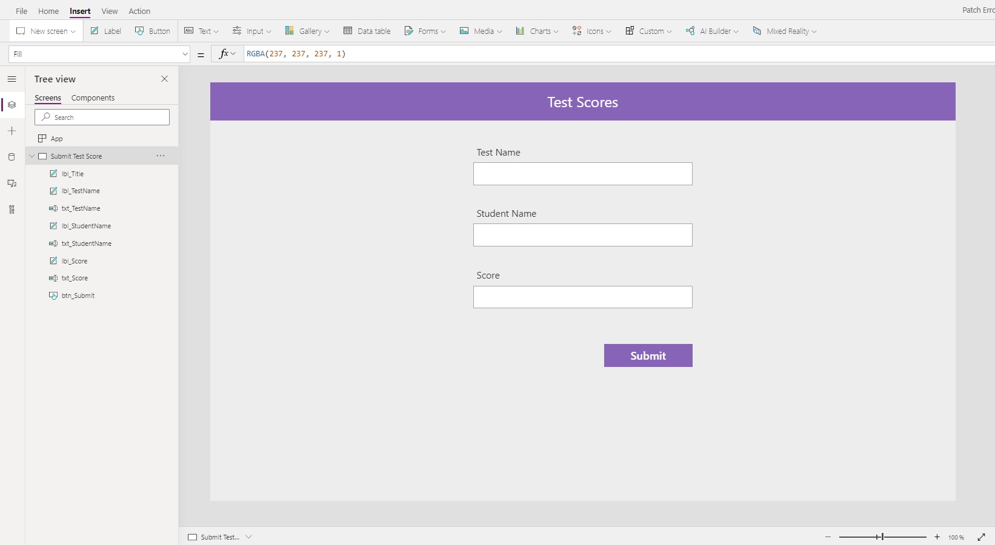Screen dimensions: 995x545
Task: Click inside the Tree view search box
Action: [102, 117]
